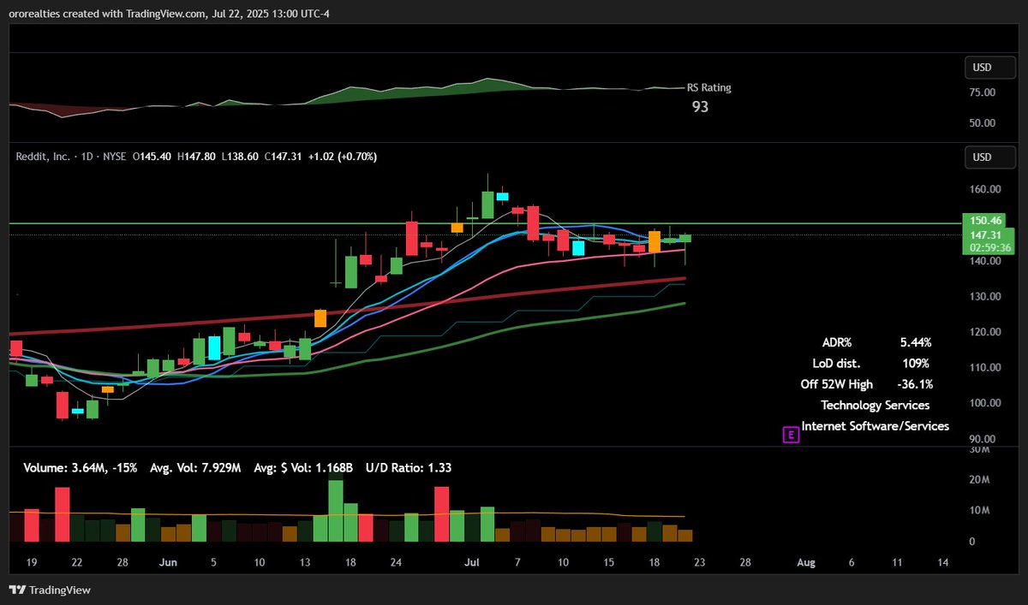Click the Jul label on time axis
This screenshot has height=605, width=1028.
[x=472, y=562]
